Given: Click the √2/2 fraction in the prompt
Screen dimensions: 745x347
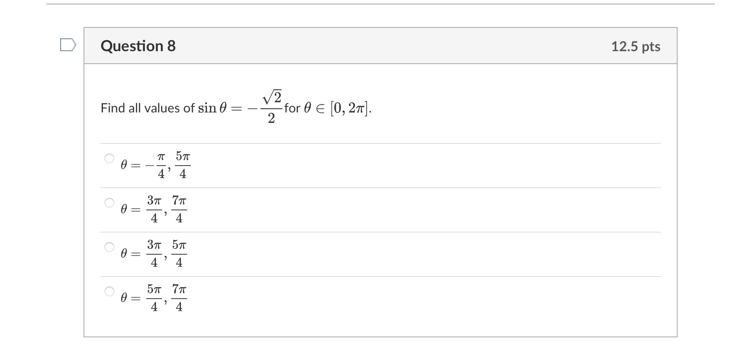Looking at the screenshot, I should coord(271,104).
